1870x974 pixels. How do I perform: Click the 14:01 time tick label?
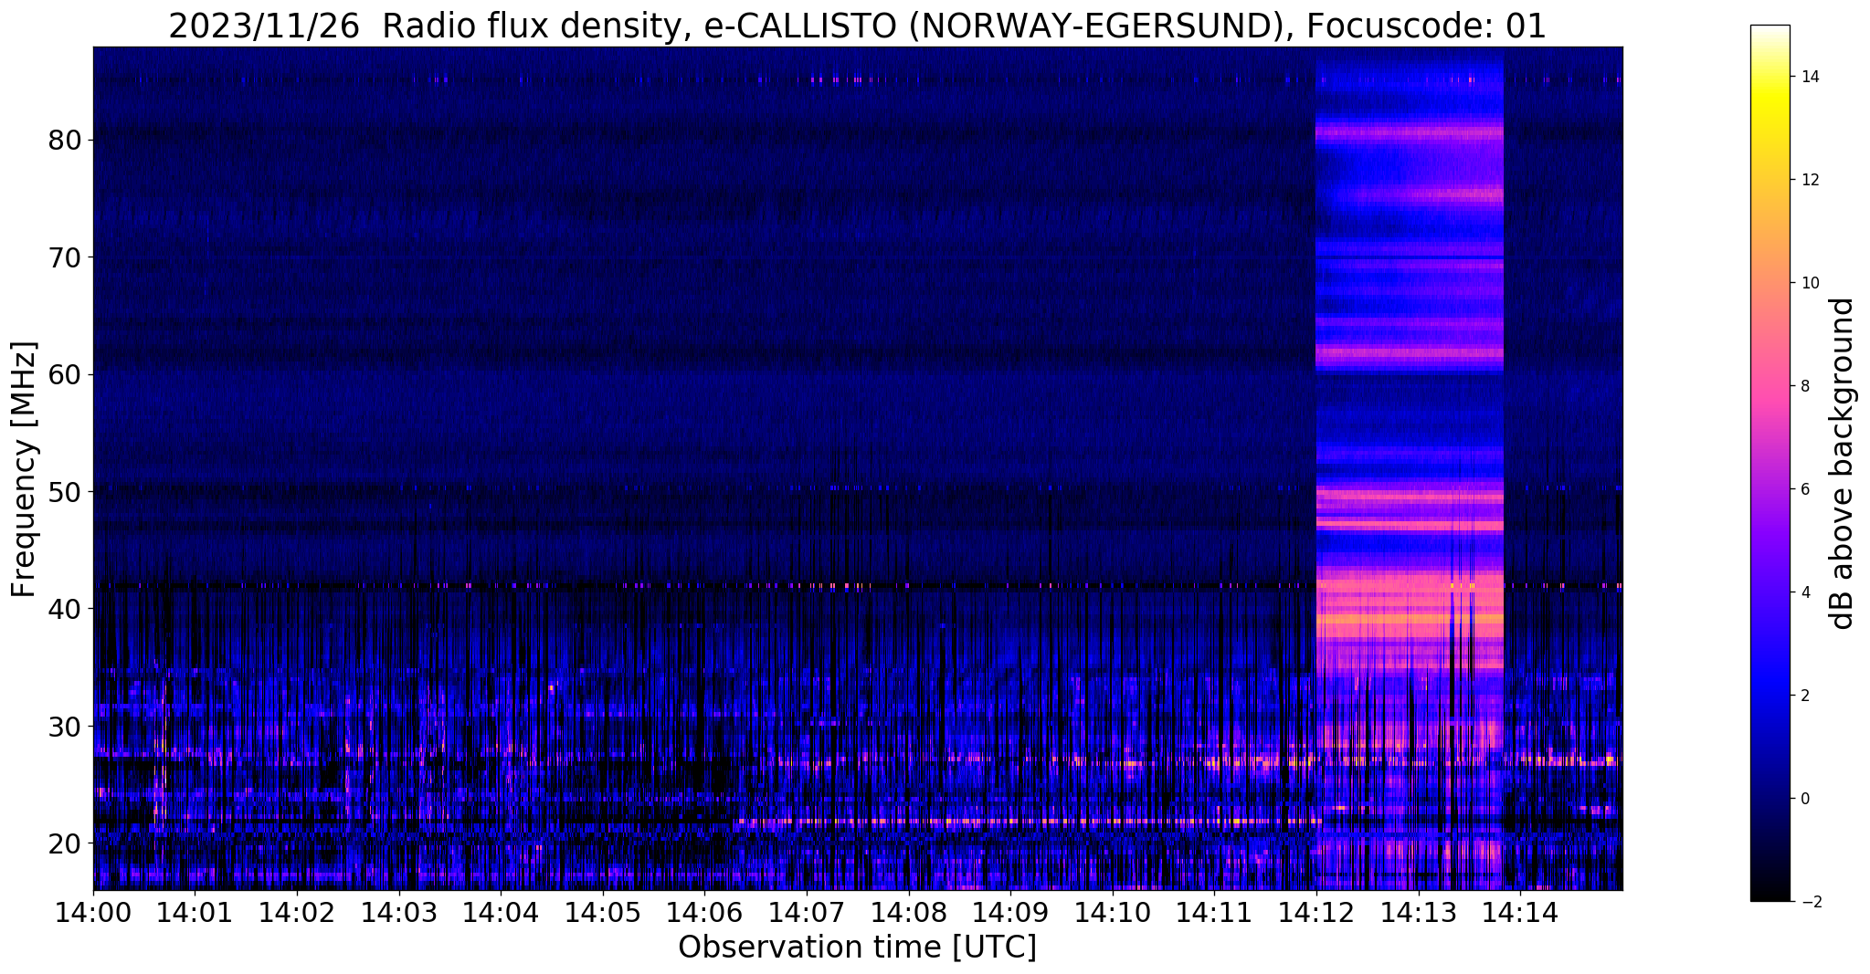[x=195, y=912]
